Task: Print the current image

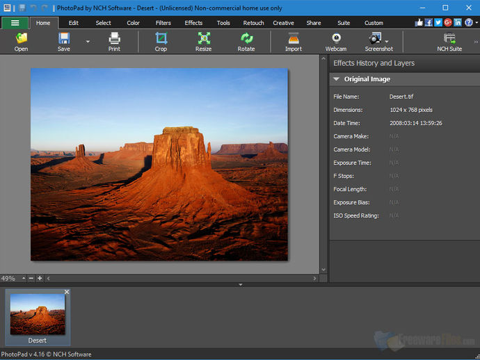Action: [x=114, y=39]
